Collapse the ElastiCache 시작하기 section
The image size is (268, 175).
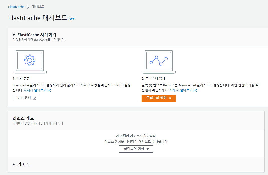14,35
